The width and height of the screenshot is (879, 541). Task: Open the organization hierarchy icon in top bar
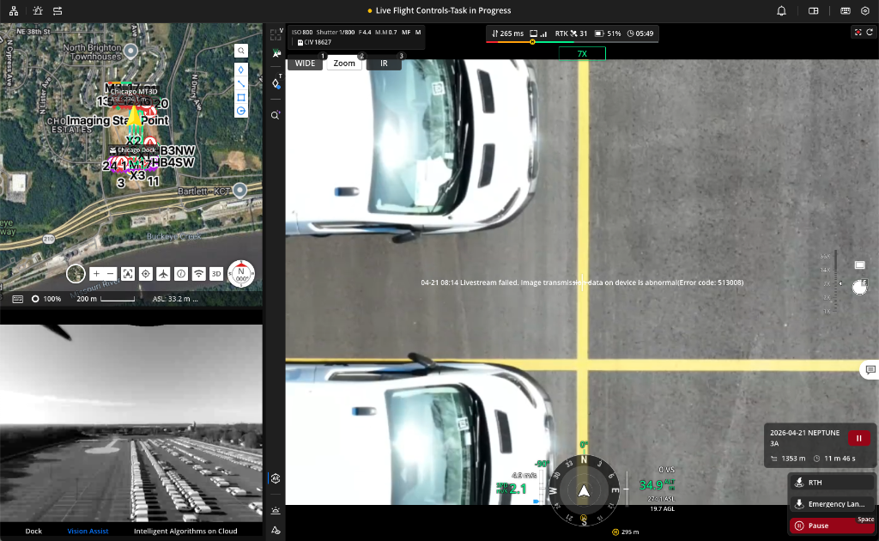(x=14, y=10)
